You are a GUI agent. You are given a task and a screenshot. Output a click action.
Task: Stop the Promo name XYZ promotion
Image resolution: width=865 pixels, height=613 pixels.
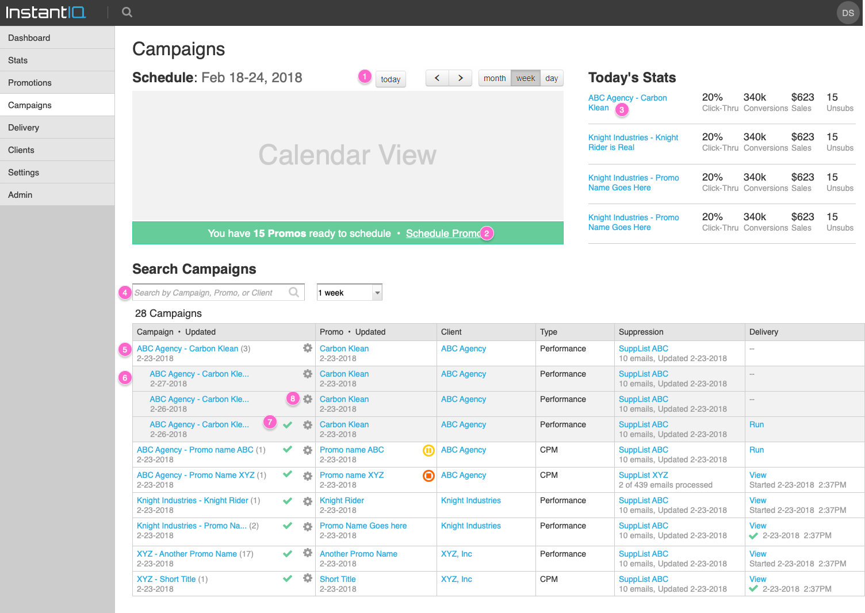pyautogui.click(x=428, y=476)
